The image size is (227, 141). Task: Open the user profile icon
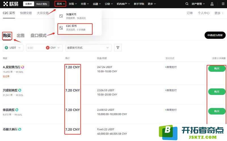coord(212,4)
